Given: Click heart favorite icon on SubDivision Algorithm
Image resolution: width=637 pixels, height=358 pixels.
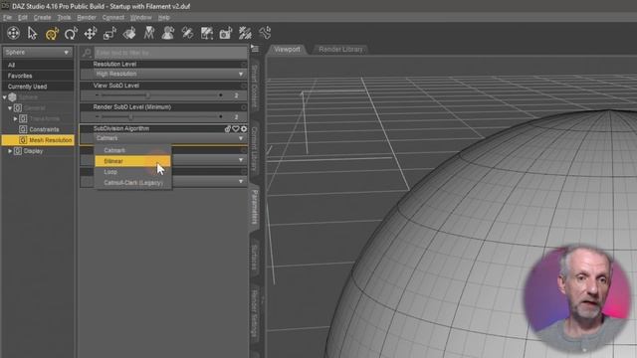Looking at the screenshot, I should pyautogui.click(x=236, y=128).
